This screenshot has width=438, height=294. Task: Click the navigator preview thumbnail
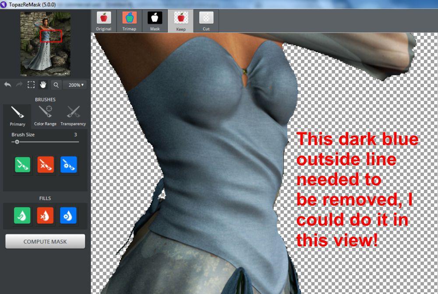pyautogui.click(x=45, y=44)
